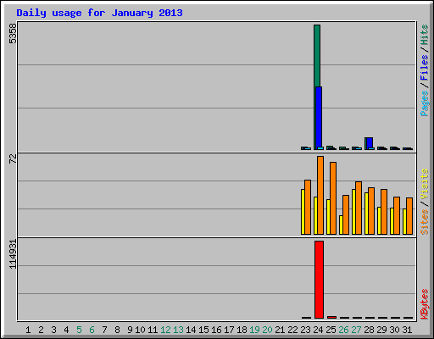Click the blue files bar for day 24
The width and height of the screenshot is (434, 339).
pyautogui.click(x=319, y=117)
